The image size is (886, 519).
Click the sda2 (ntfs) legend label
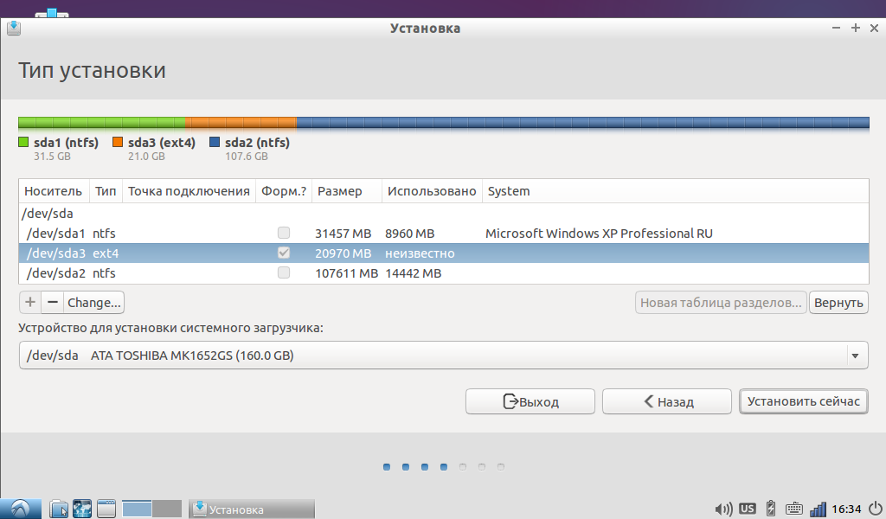coord(257,143)
